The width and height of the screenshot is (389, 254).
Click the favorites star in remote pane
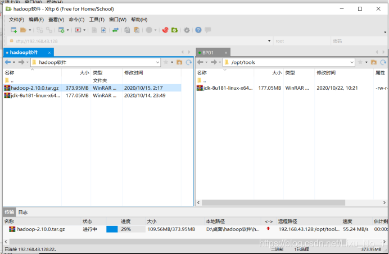click(360, 62)
